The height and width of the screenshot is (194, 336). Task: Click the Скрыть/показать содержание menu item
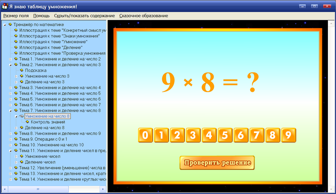tap(85, 16)
